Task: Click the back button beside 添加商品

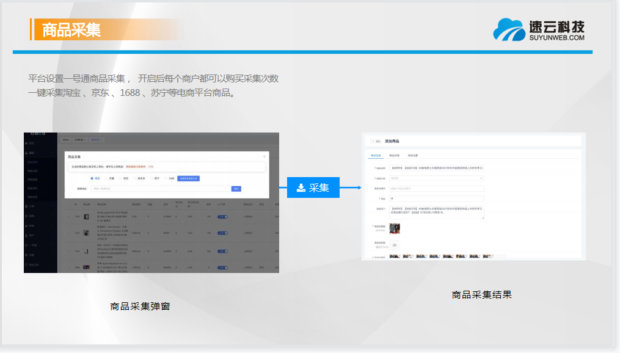Action: [x=375, y=141]
